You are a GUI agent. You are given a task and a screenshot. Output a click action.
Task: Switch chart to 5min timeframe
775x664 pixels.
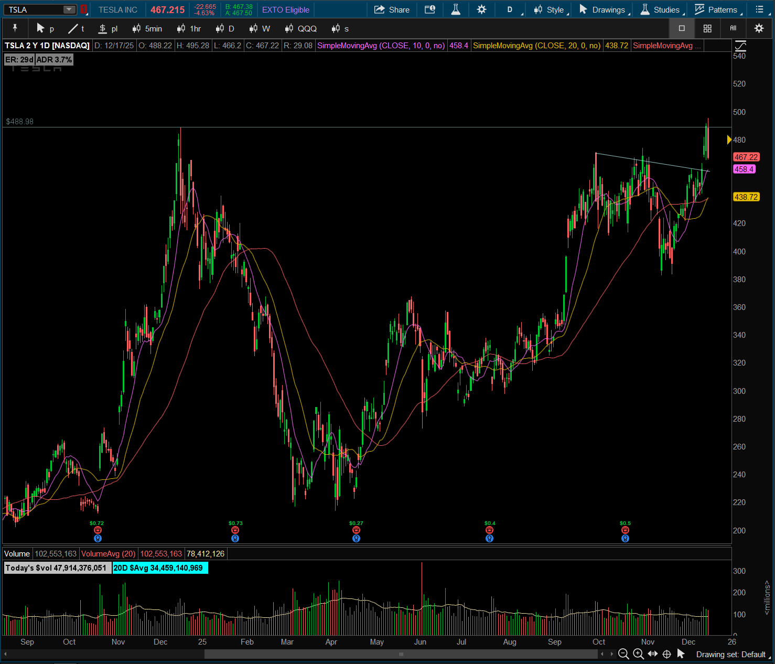tap(147, 28)
